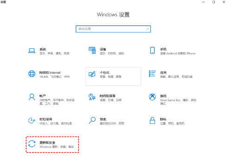
Task: Open the Network globe icon
Action: coord(32,74)
